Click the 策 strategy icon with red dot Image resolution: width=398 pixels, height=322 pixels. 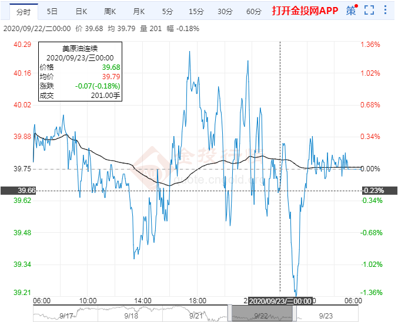tap(351, 11)
